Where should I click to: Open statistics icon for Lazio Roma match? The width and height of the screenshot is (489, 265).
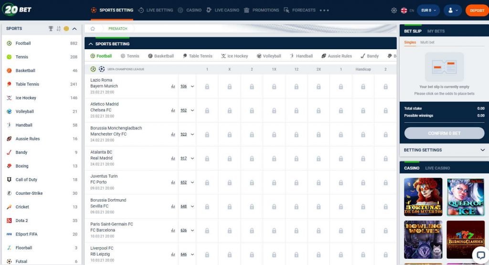tap(173, 86)
